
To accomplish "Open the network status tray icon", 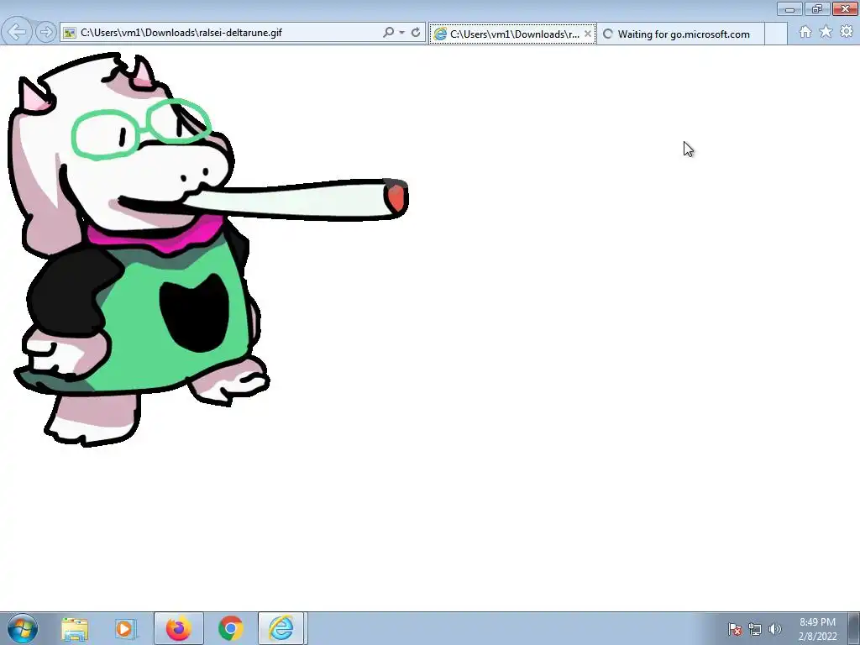I will coord(755,629).
